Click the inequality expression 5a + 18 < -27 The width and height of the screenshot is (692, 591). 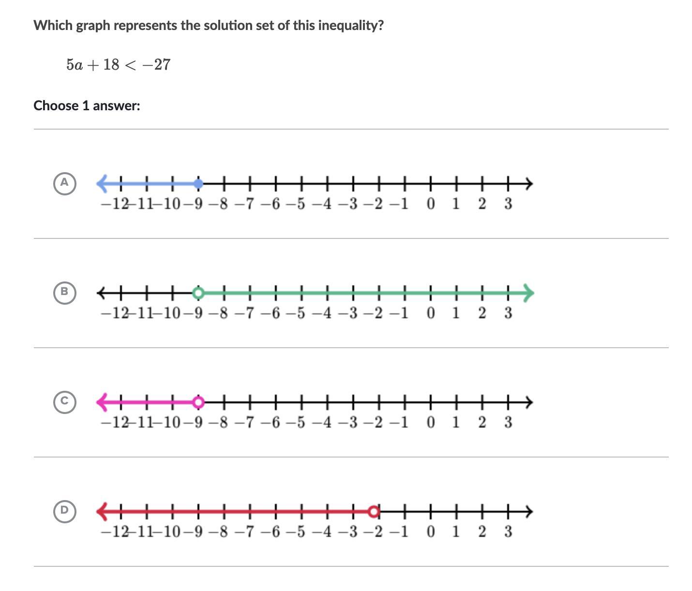[119, 65]
